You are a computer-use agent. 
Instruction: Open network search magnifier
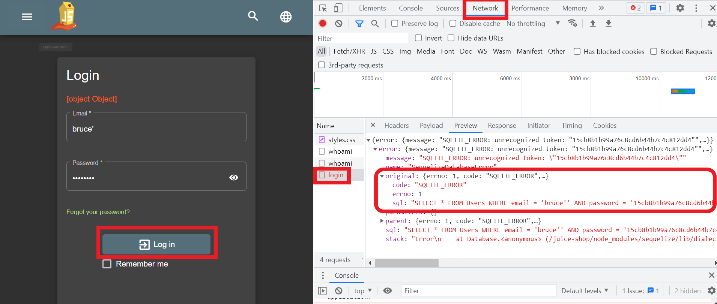click(x=375, y=24)
